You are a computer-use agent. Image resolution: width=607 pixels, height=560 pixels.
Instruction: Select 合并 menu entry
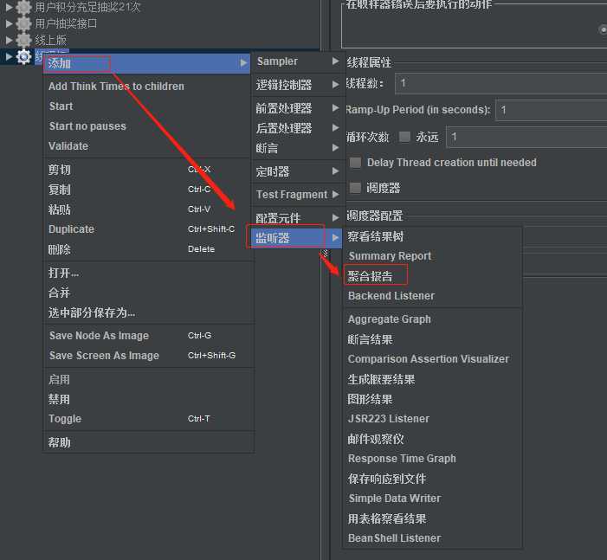[147, 293]
